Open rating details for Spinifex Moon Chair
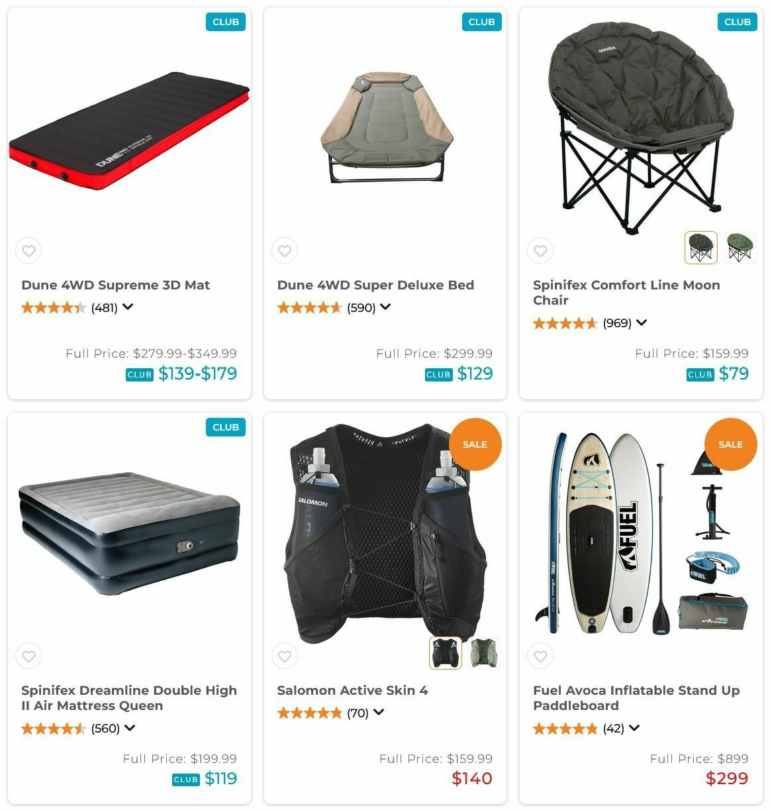The height and width of the screenshot is (810, 770). click(641, 323)
